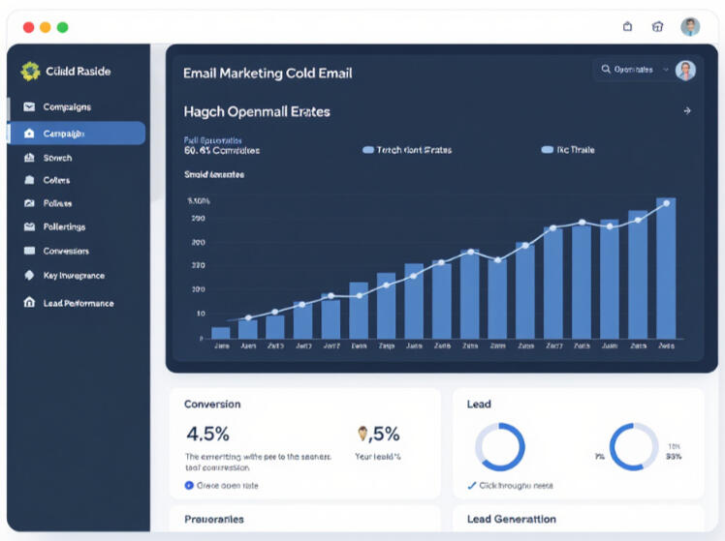Click the shopping bag icon in title bar
The height and width of the screenshot is (541, 725).
[x=627, y=27]
